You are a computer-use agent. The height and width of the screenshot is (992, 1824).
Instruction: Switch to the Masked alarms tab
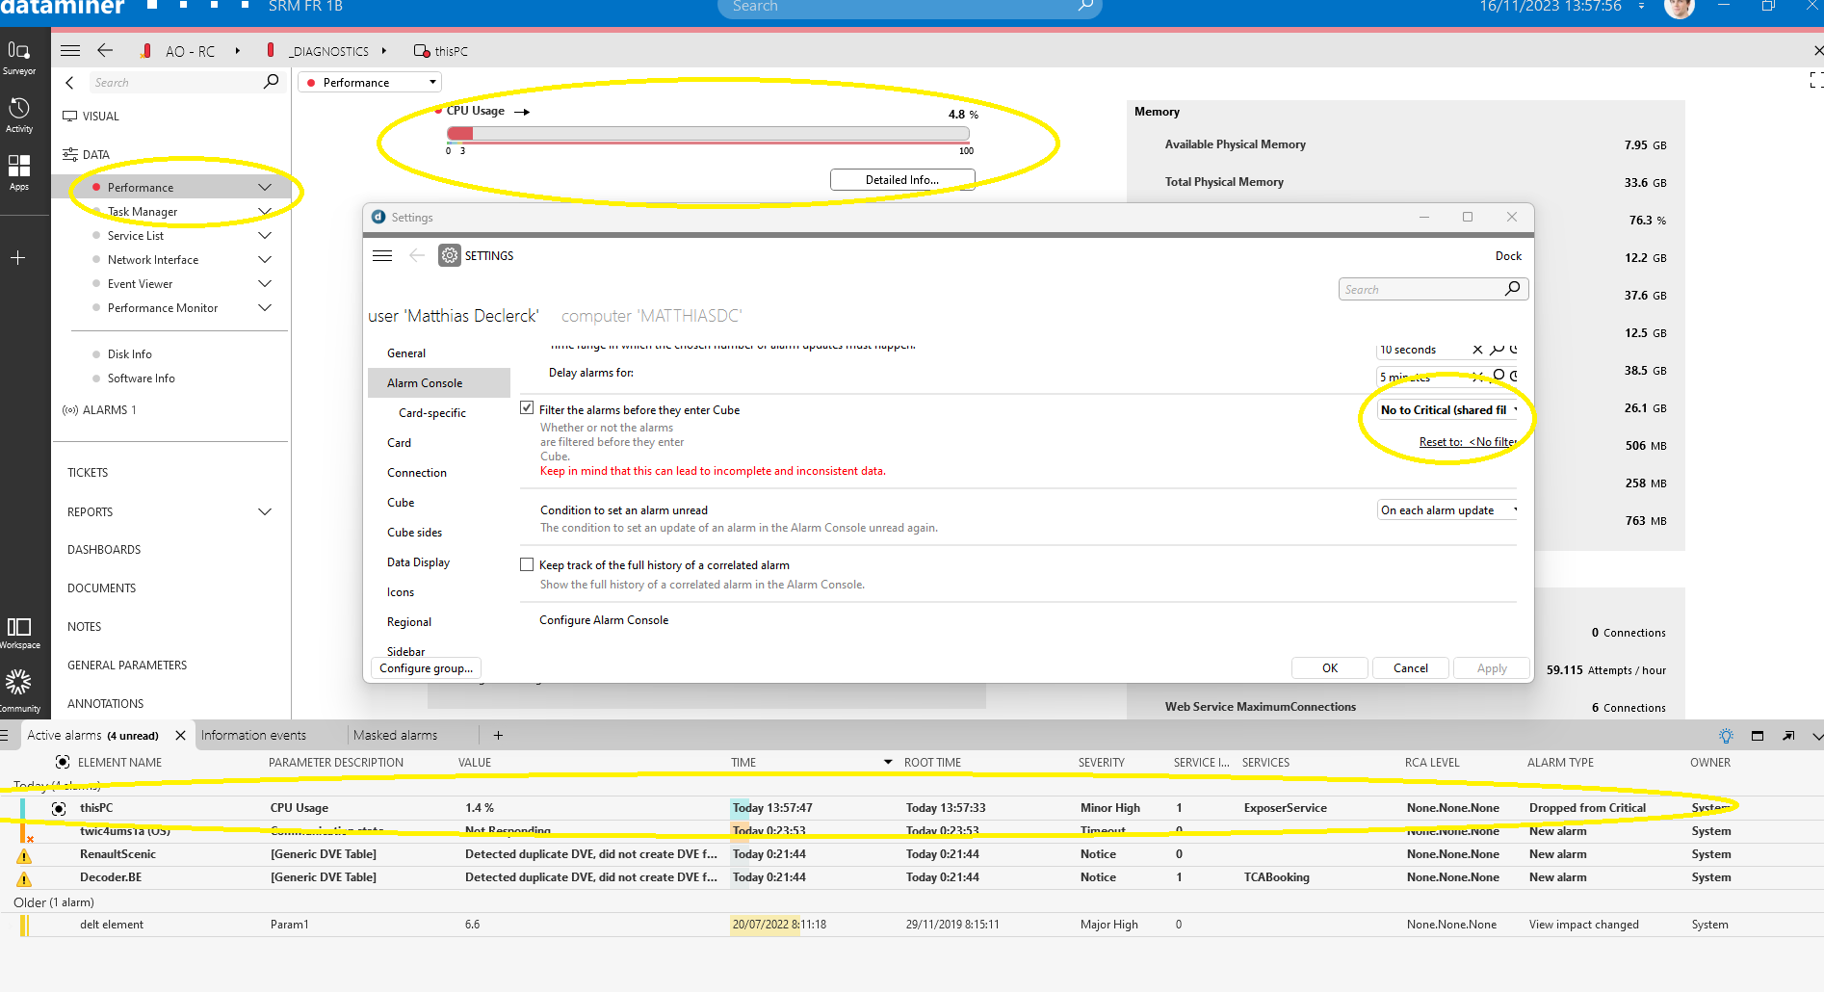tap(395, 735)
